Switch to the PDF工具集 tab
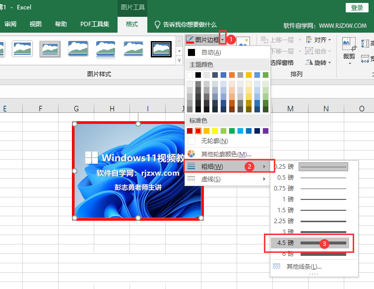Screen dimensions: 374x289 pos(95,24)
